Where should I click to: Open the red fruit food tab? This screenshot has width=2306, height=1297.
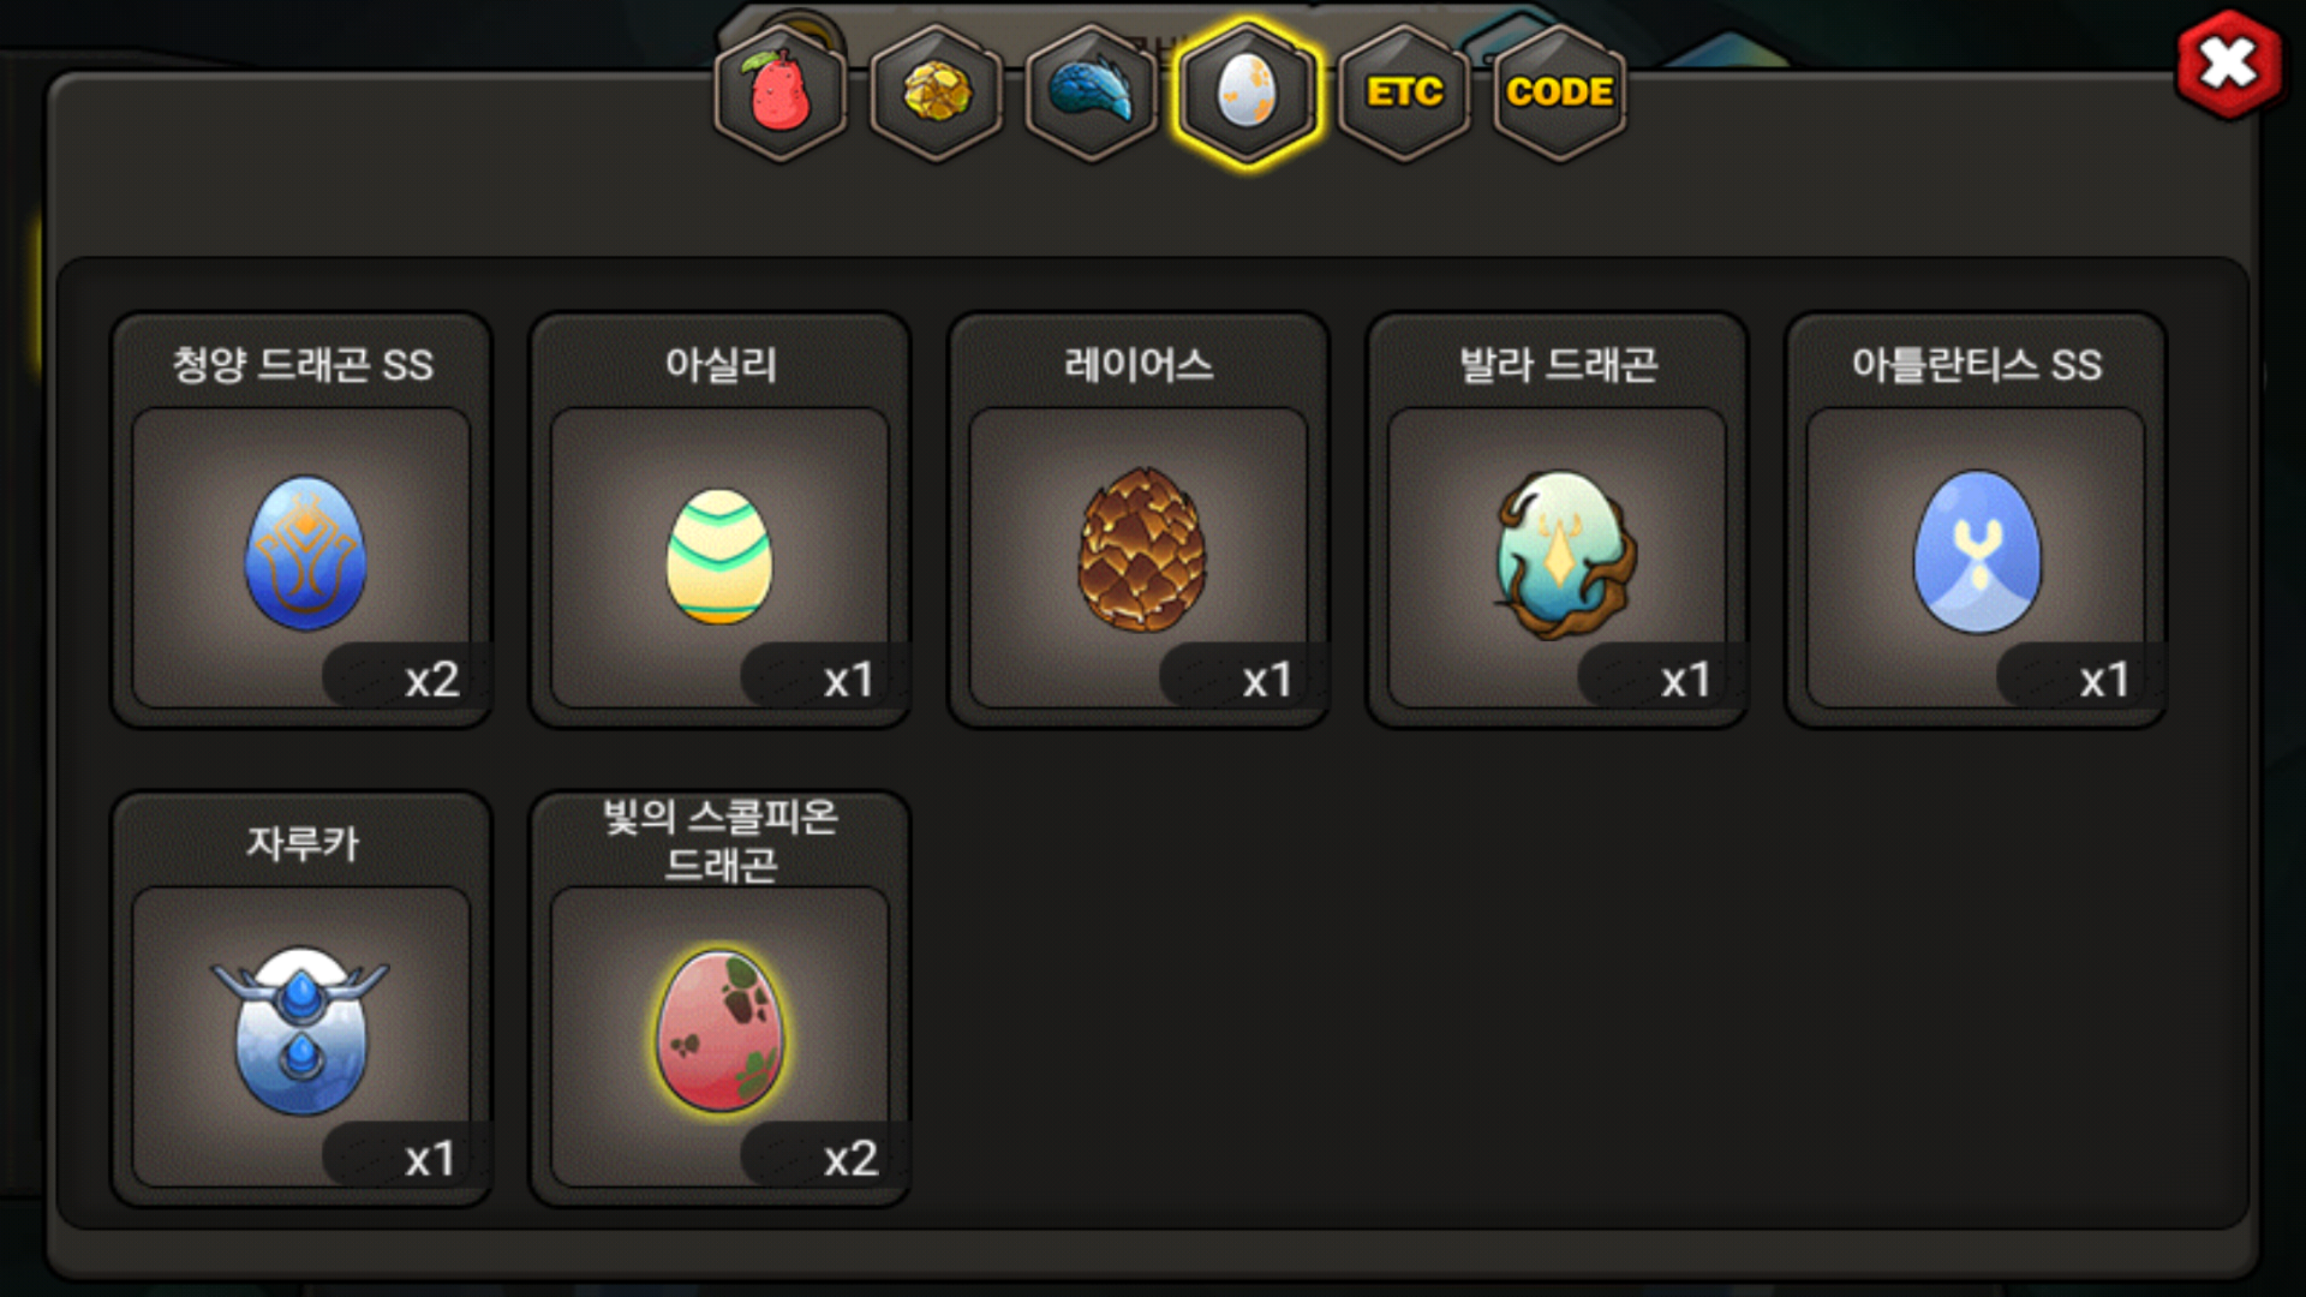pos(780,93)
